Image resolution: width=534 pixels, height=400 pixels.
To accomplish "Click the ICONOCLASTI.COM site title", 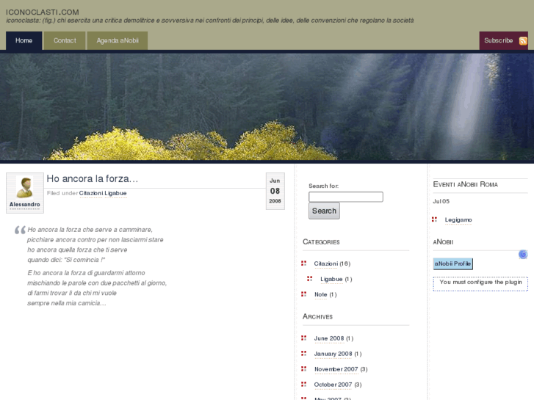I will (42, 12).
